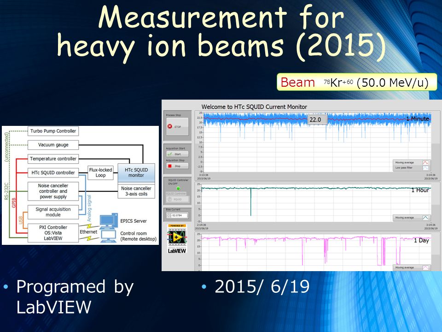Click the 22.0 current readout box
Image resolution: width=442 pixels, height=332 pixels.
tap(317, 119)
